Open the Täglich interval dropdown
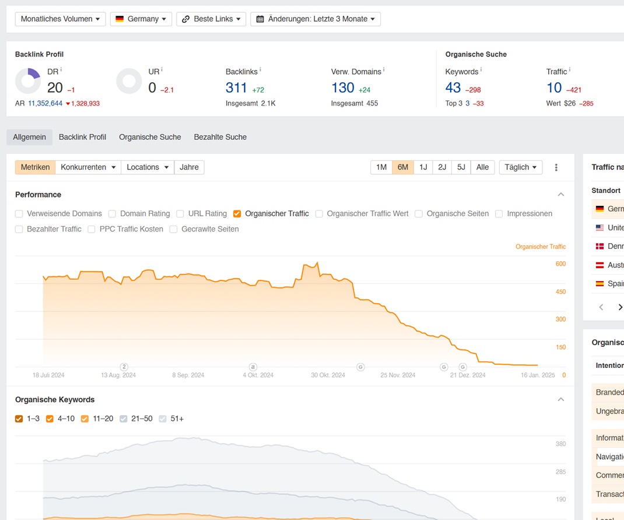Image resolution: width=624 pixels, height=520 pixels. (x=520, y=167)
